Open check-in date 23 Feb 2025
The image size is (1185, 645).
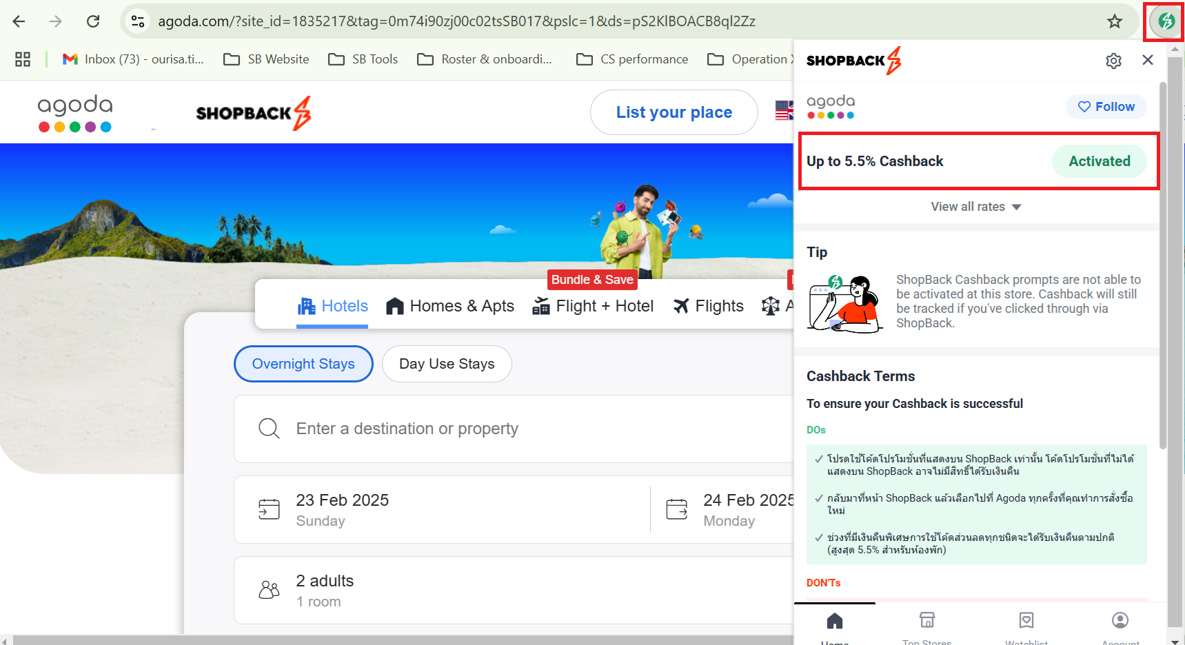(x=442, y=510)
